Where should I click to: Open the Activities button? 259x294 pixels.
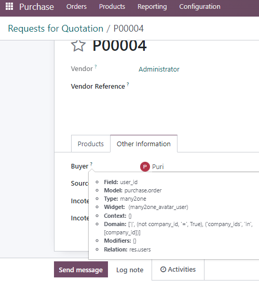tap(178, 270)
